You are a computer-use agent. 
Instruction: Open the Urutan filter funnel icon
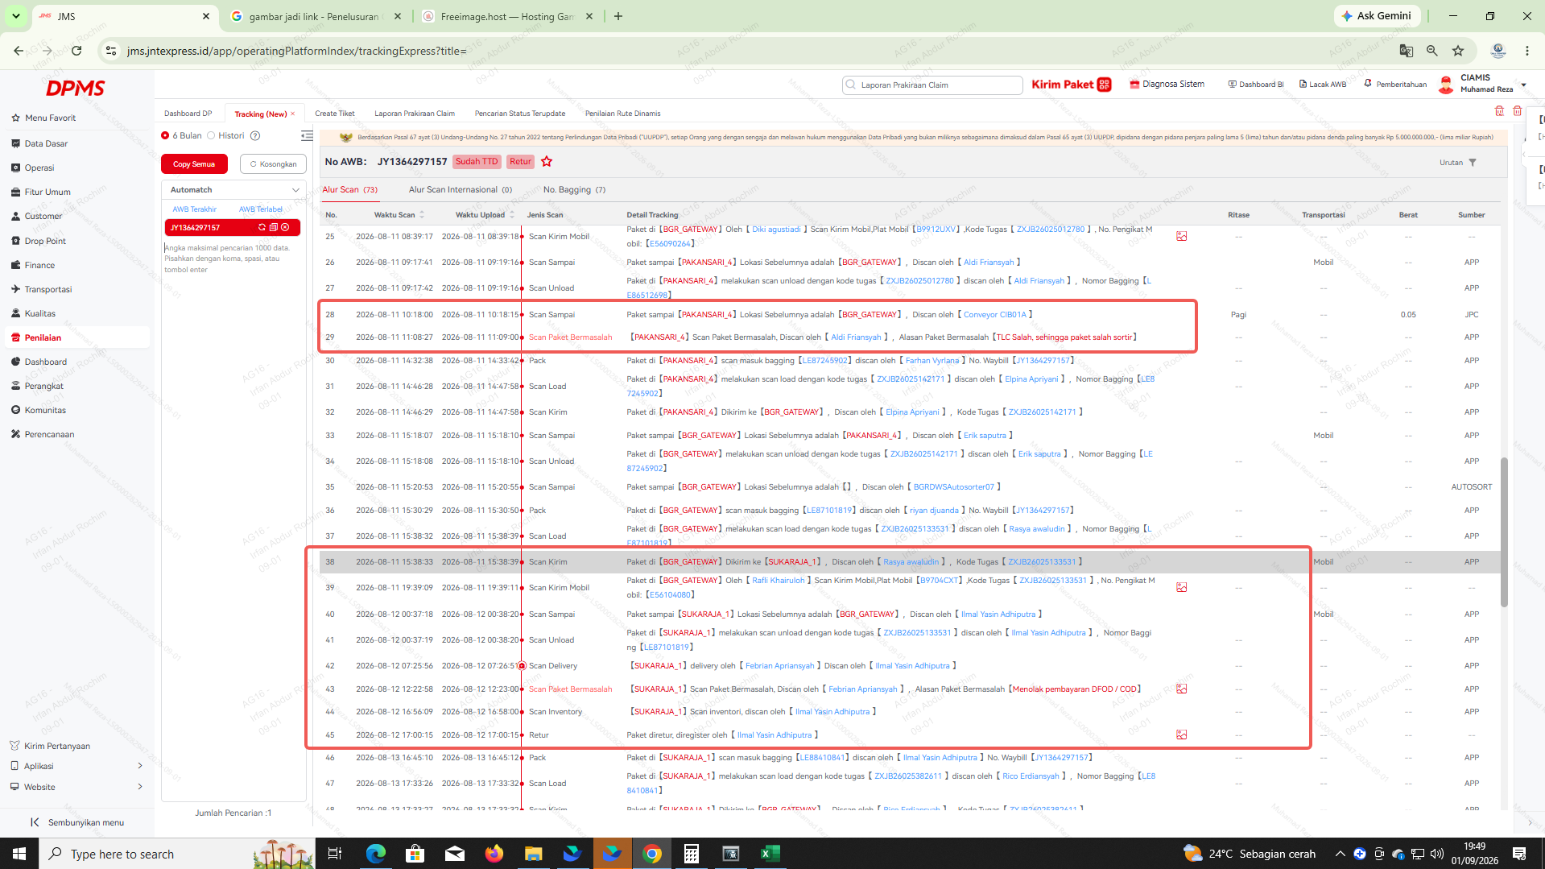pyautogui.click(x=1473, y=163)
